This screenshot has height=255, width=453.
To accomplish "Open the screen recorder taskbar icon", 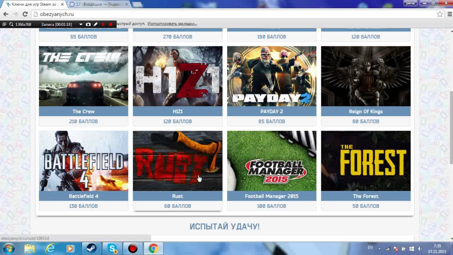I will pyautogui.click(x=133, y=249).
